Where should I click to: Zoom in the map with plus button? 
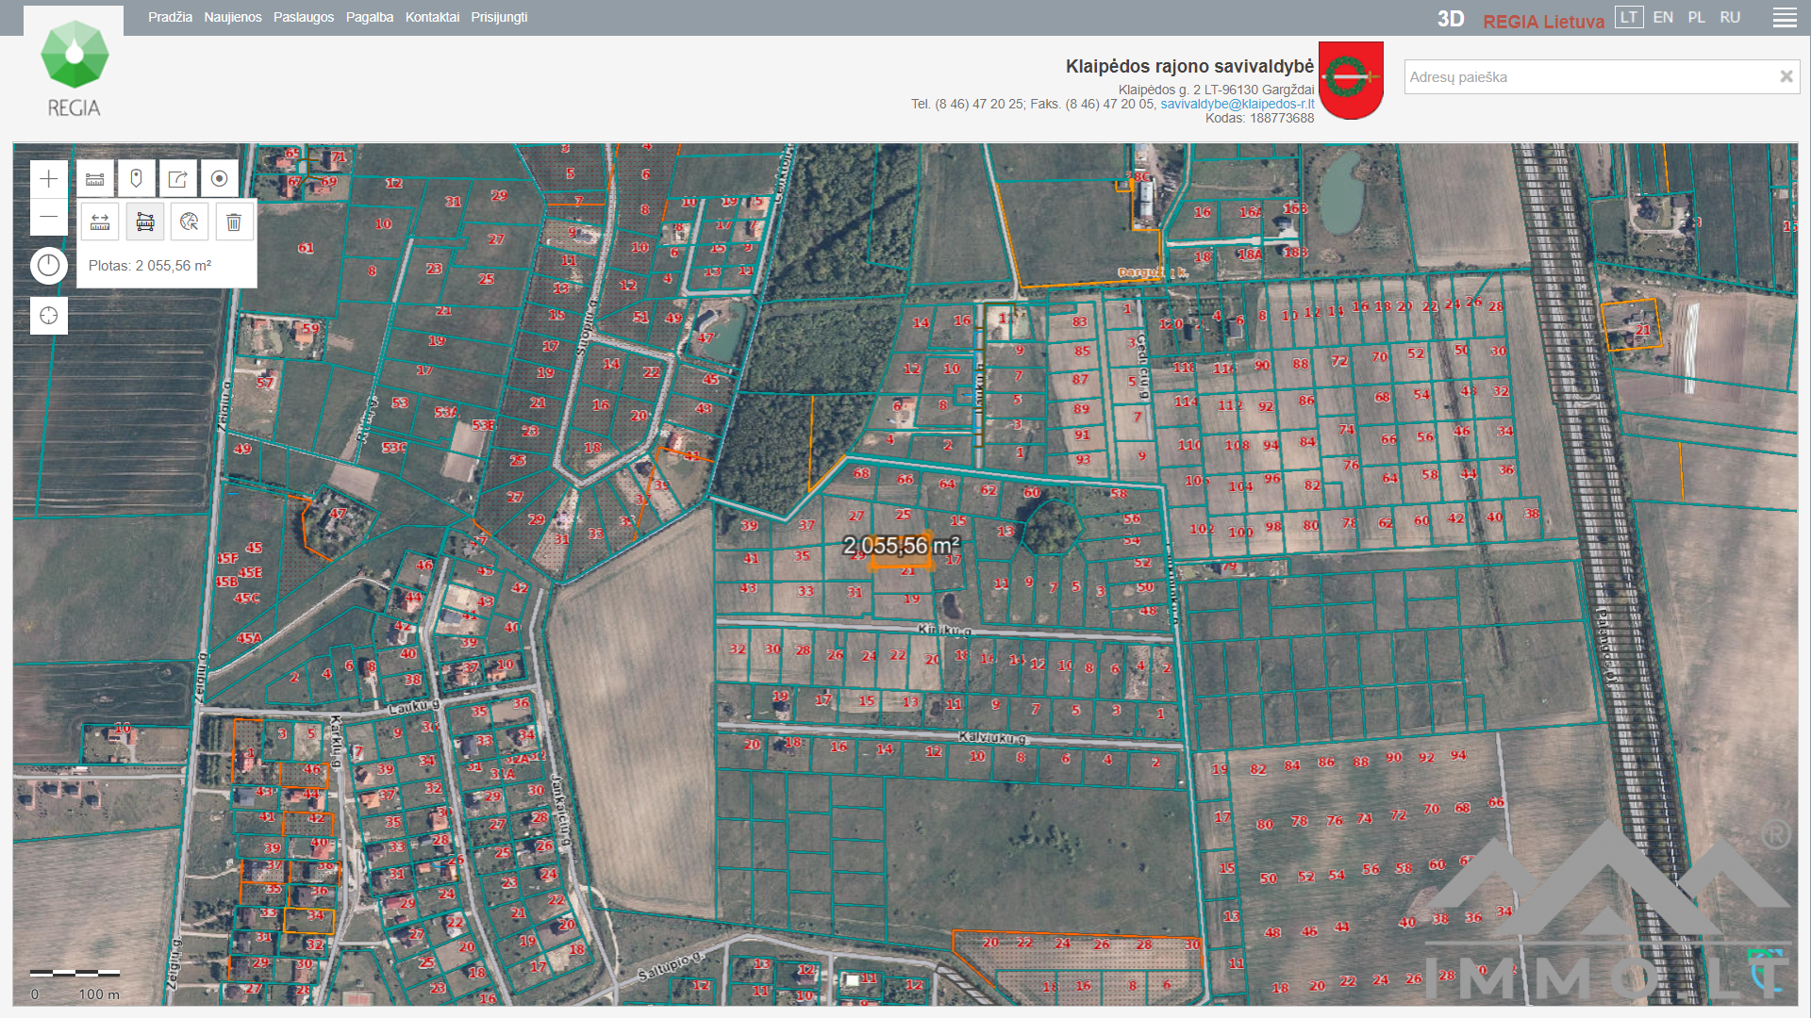click(x=49, y=179)
